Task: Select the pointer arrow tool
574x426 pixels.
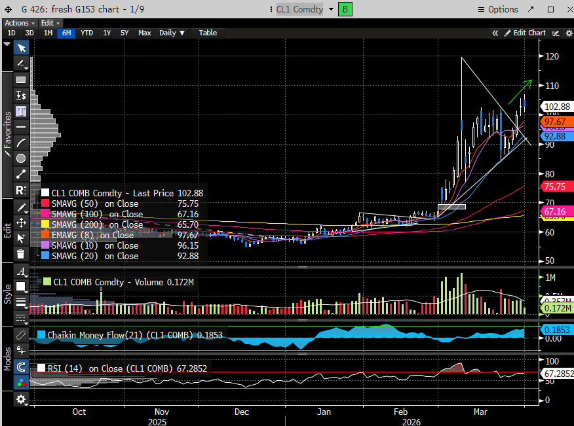Action: click(x=21, y=48)
